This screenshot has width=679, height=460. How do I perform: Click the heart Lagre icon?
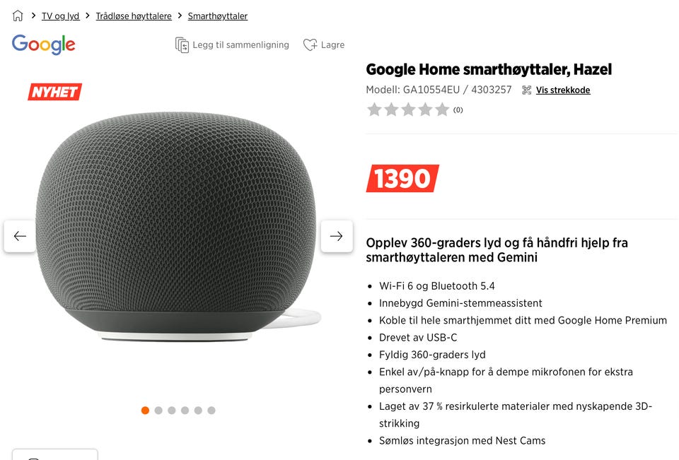[x=310, y=45]
